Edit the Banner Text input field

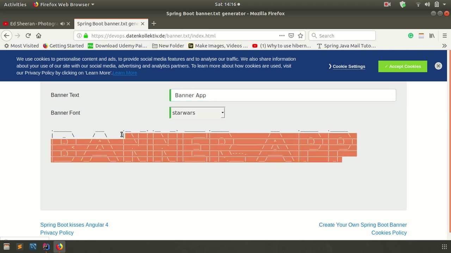[x=283, y=95]
